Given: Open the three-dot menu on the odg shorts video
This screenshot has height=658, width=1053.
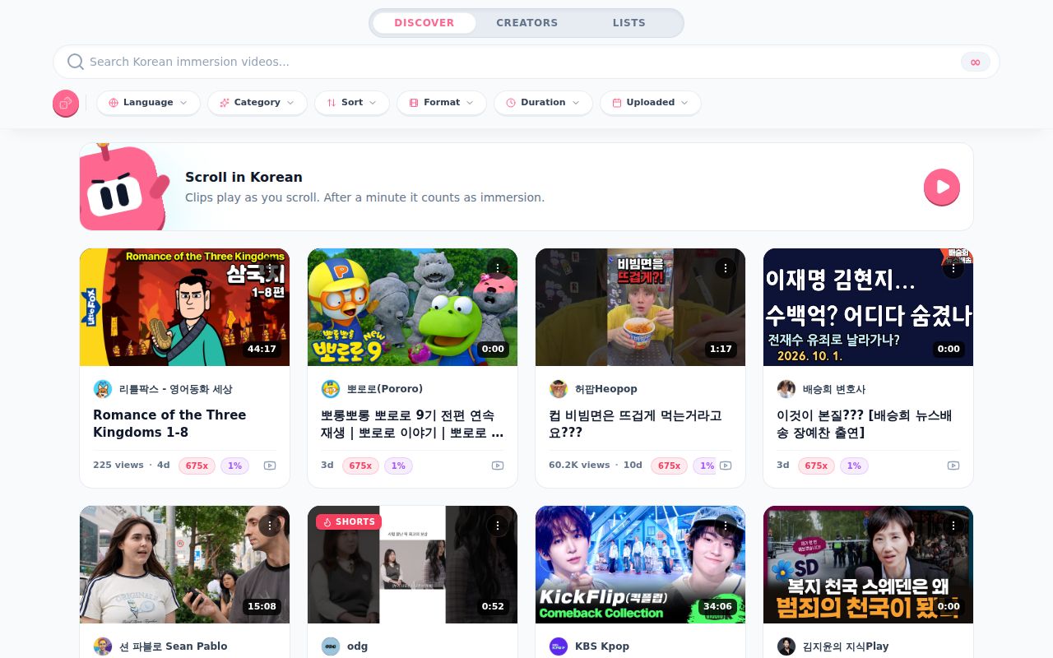Looking at the screenshot, I should pos(497,526).
